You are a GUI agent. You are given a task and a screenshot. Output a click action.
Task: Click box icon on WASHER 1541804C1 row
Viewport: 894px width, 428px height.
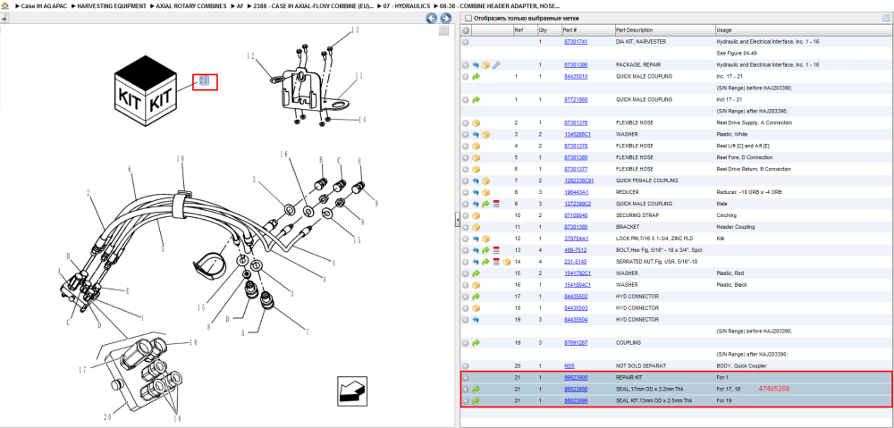(476, 284)
